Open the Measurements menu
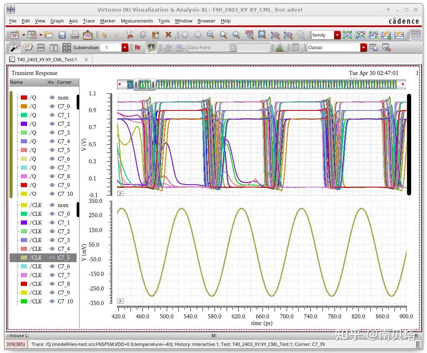This screenshot has height=353, width=427. (137, 21)
